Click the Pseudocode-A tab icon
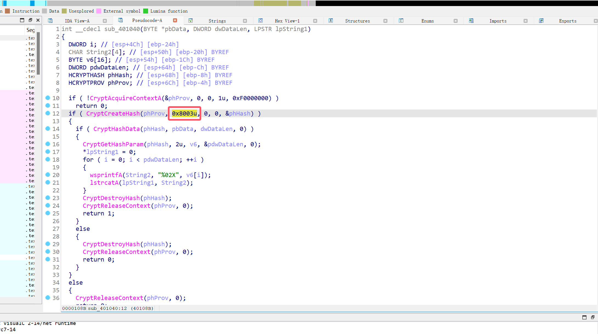Screen dimensions: 598x334 click(120, 20)
